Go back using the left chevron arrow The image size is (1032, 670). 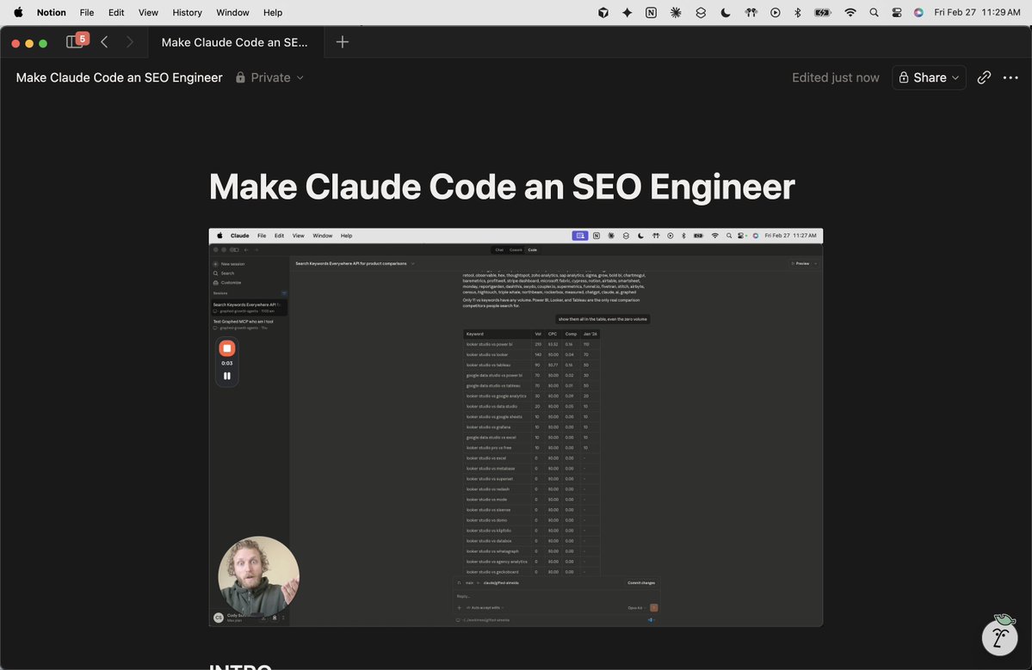point(104,41)
